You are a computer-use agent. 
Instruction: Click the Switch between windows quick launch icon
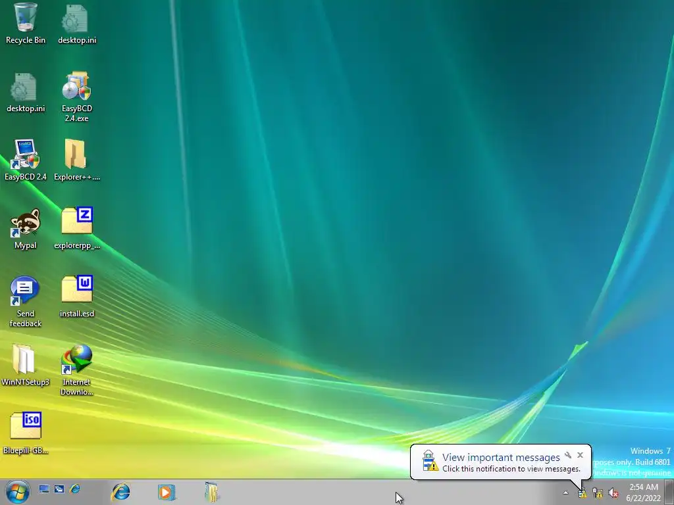pyautogui.click(x=59, y=489)
